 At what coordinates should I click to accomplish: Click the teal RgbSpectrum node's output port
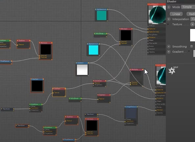(108, 9)
